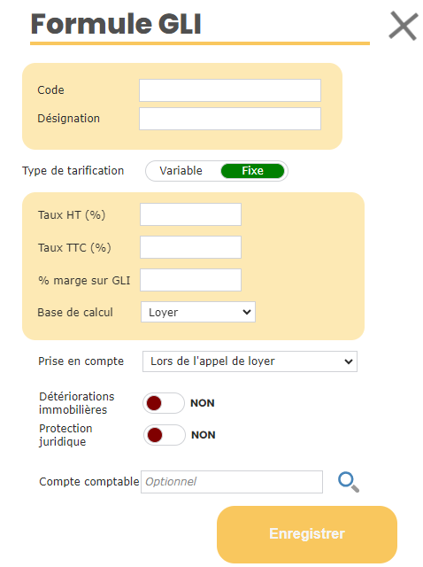The height and width of the screenshot is (567, 423).
Task: Close the Formule GLI dialog with the X
Action: (x=404, y=26)
